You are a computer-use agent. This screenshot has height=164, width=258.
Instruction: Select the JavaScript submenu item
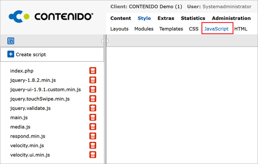pyautogui.click(x=216, y=29)
